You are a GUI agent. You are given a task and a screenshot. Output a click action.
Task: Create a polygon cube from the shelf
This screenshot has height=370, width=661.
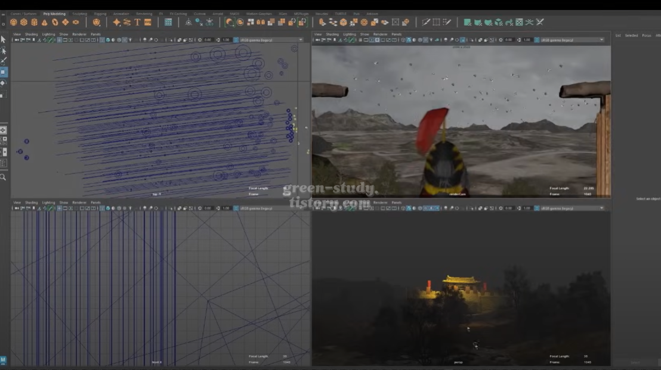(24, 22)
